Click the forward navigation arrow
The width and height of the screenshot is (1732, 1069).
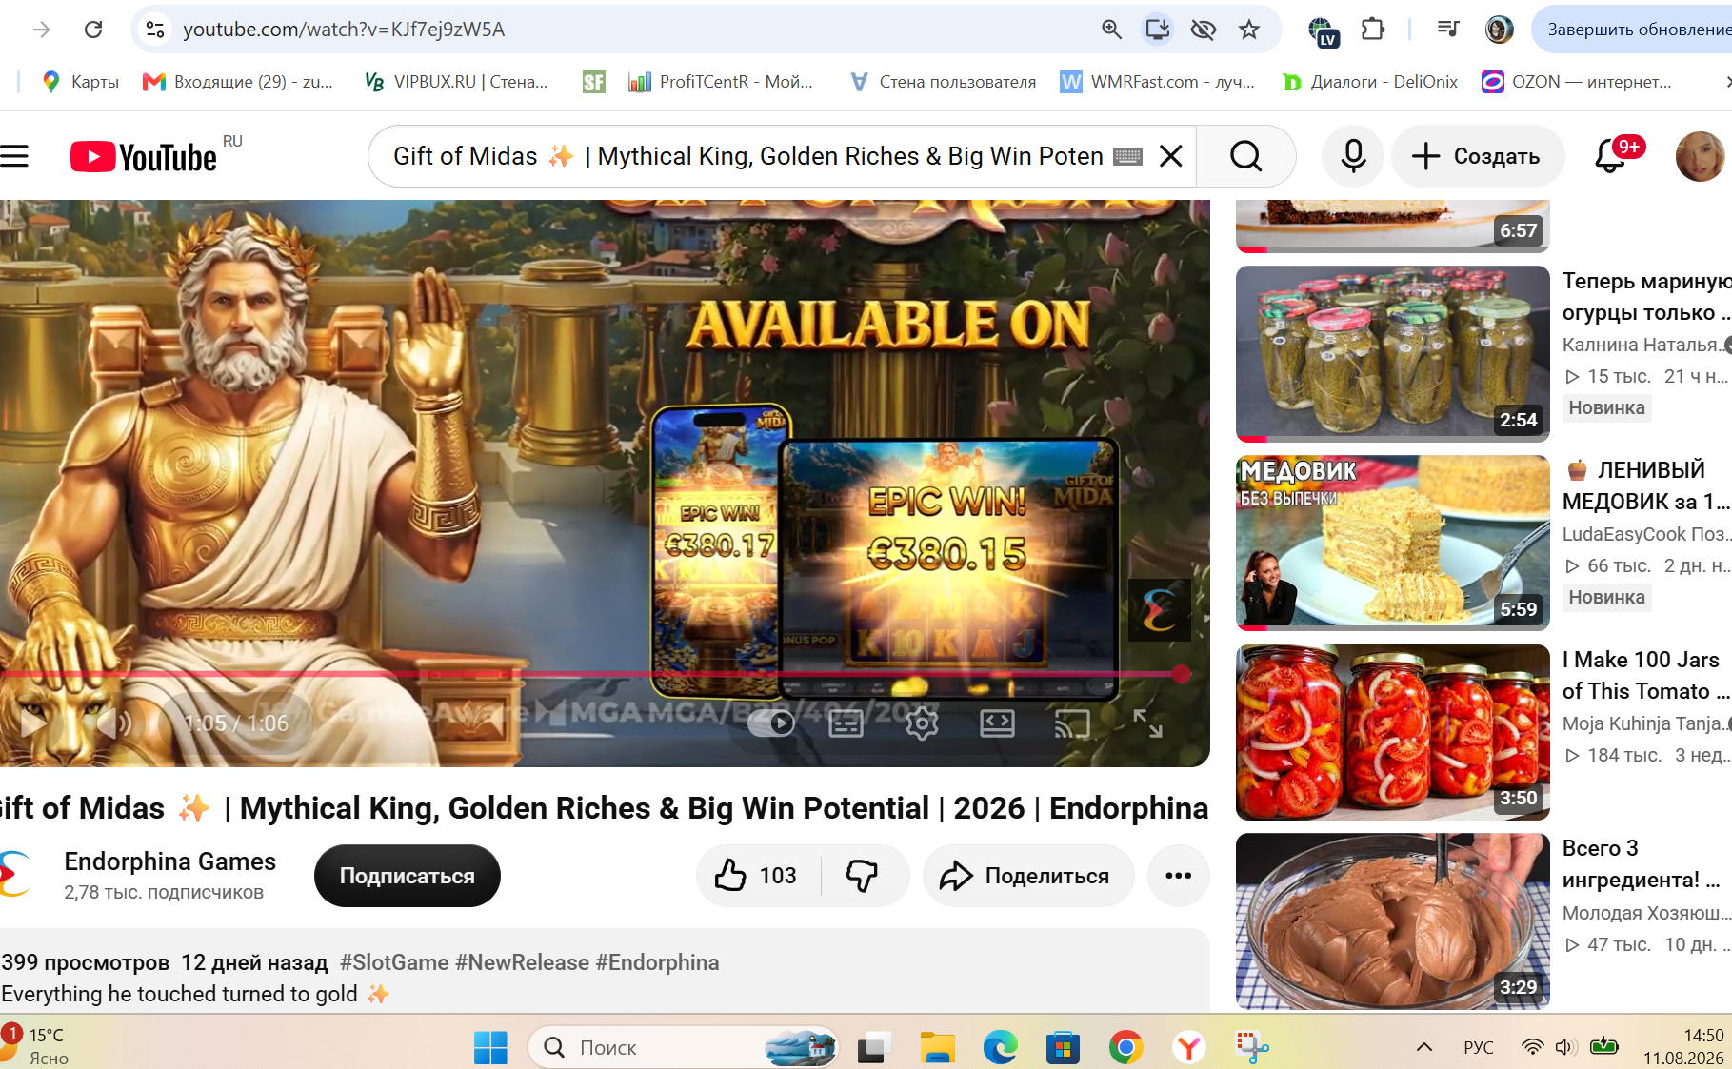[x=42, y=30]
